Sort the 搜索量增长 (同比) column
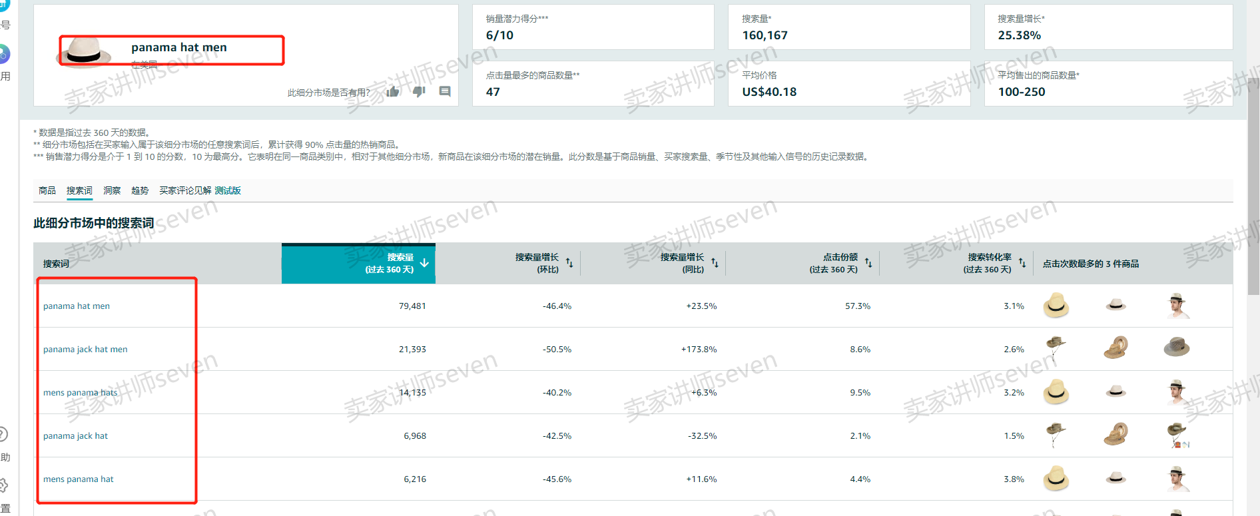 pyautogui.click(x=715, y=263)
